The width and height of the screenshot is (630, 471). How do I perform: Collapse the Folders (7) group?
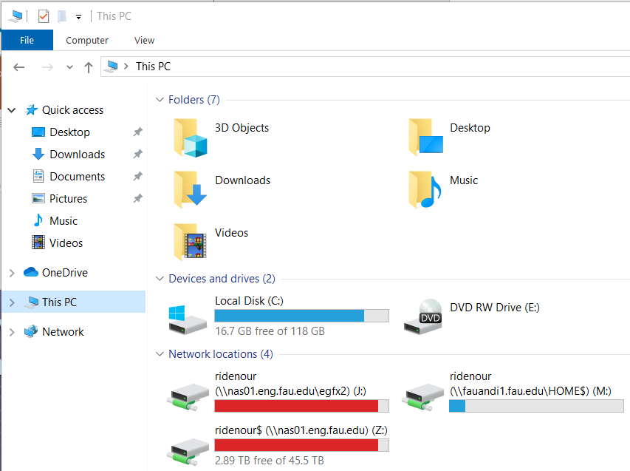coord(160,100)
